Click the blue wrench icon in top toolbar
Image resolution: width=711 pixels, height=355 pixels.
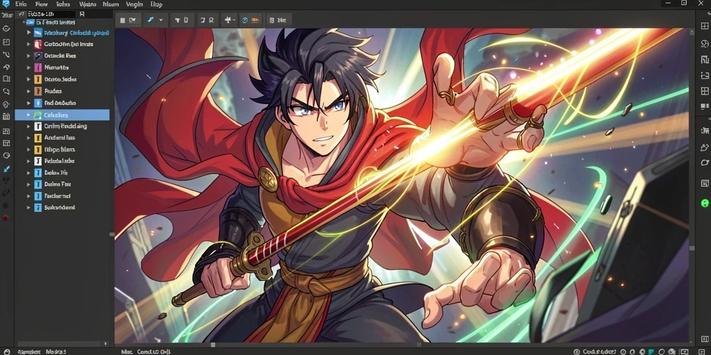(x=150, y=20)
